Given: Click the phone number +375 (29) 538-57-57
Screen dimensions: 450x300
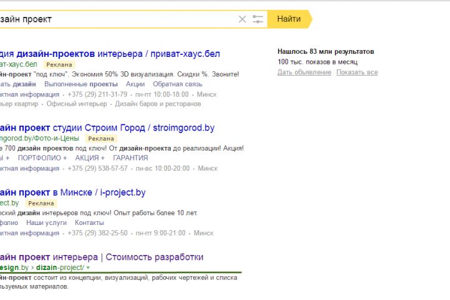Looking at the screenshot, I should coord(97,168).
